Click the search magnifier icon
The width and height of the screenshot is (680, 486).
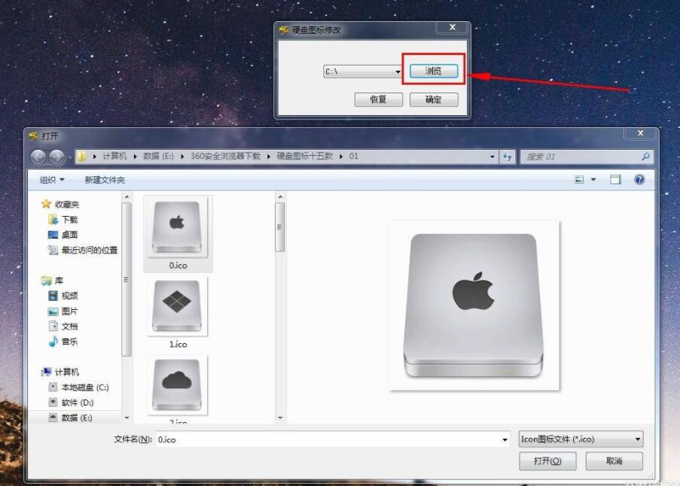point(645,156)
